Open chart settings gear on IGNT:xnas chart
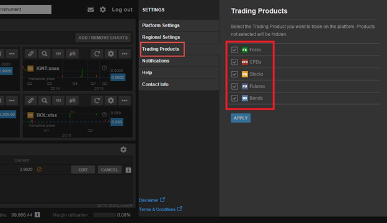The width and height of the screenshot is (387, 223). pos(111,53)
